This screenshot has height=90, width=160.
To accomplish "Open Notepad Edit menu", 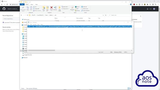I will pos(31,24).
